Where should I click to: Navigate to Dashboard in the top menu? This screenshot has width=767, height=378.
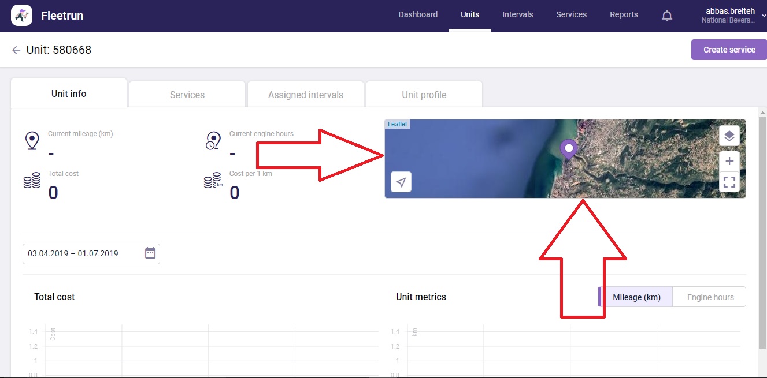[418, 14]
